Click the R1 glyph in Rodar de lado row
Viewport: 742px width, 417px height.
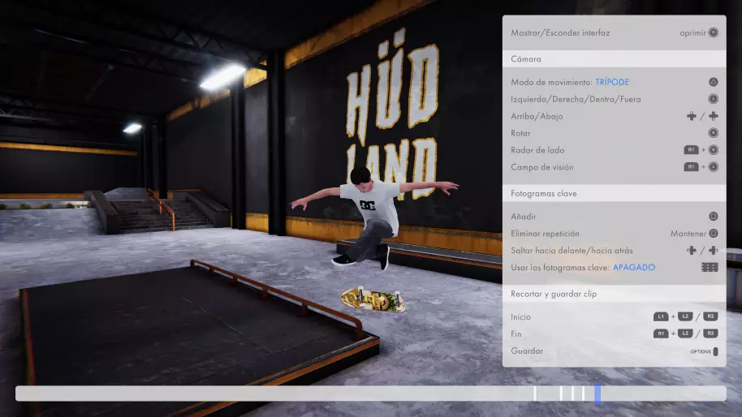pyautogui.click(x=691, y=150)
